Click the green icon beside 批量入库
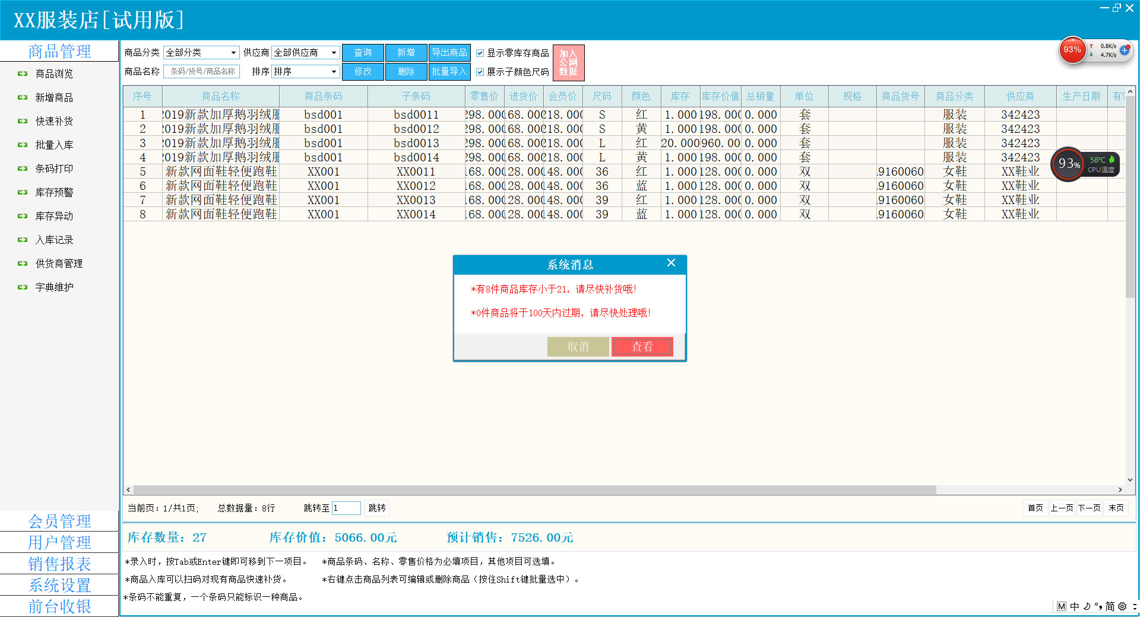The width and height of the screenshot is (1140, 617). (23, 145)
